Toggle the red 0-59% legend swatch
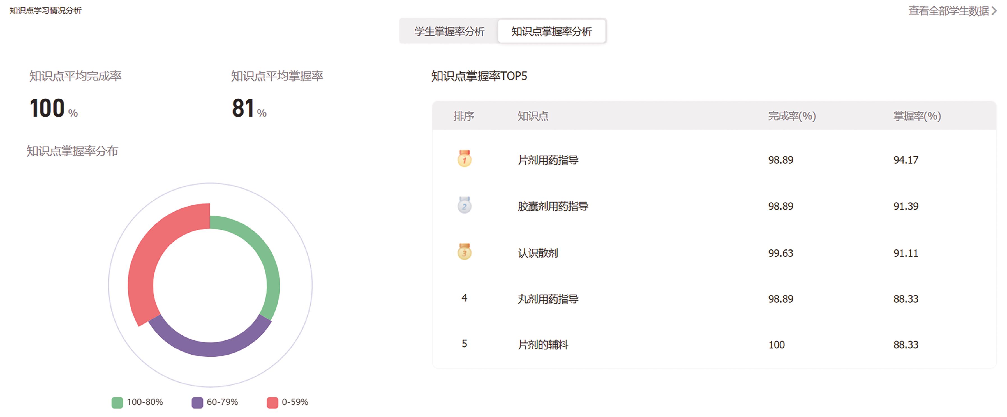Viewport: 1007px width, 417px height. pos(272,402)
